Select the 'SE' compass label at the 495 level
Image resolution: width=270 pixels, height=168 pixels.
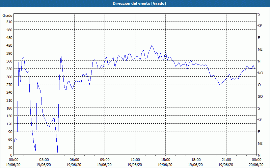click(260, 26)
